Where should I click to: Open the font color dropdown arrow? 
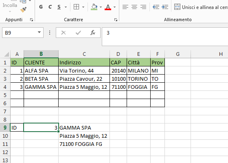click(x=114, y=7)
